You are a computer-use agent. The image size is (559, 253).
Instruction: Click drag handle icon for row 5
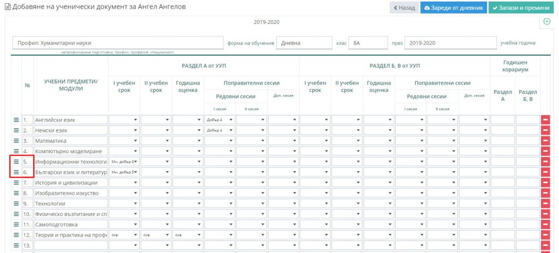(x=16, y=162)
